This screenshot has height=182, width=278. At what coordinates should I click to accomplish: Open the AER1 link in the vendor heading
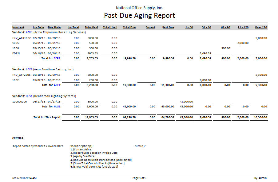tap(29, 32)
